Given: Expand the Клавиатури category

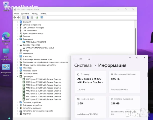Looking at the screenshot, I should point(18,53).
